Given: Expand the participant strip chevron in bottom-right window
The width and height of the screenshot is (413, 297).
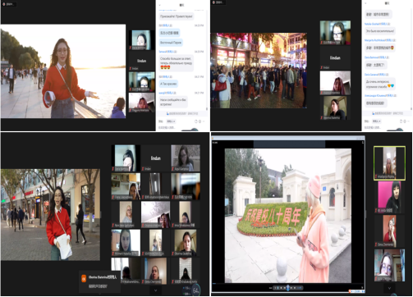Looking at the screenshot, I should (389, 288).
